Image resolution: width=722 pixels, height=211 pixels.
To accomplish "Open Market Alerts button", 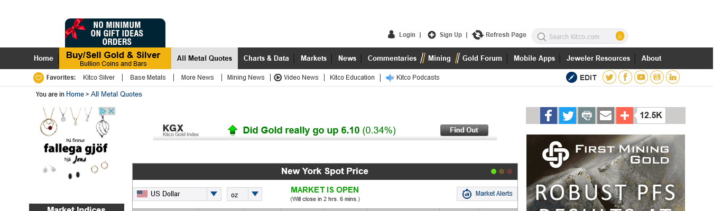I will (x=487, y=194).
